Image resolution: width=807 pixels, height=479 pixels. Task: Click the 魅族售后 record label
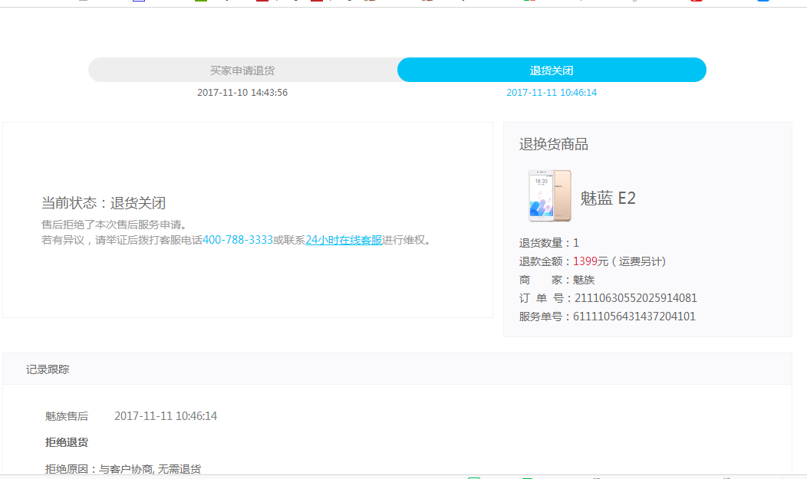tap(67, 416)
